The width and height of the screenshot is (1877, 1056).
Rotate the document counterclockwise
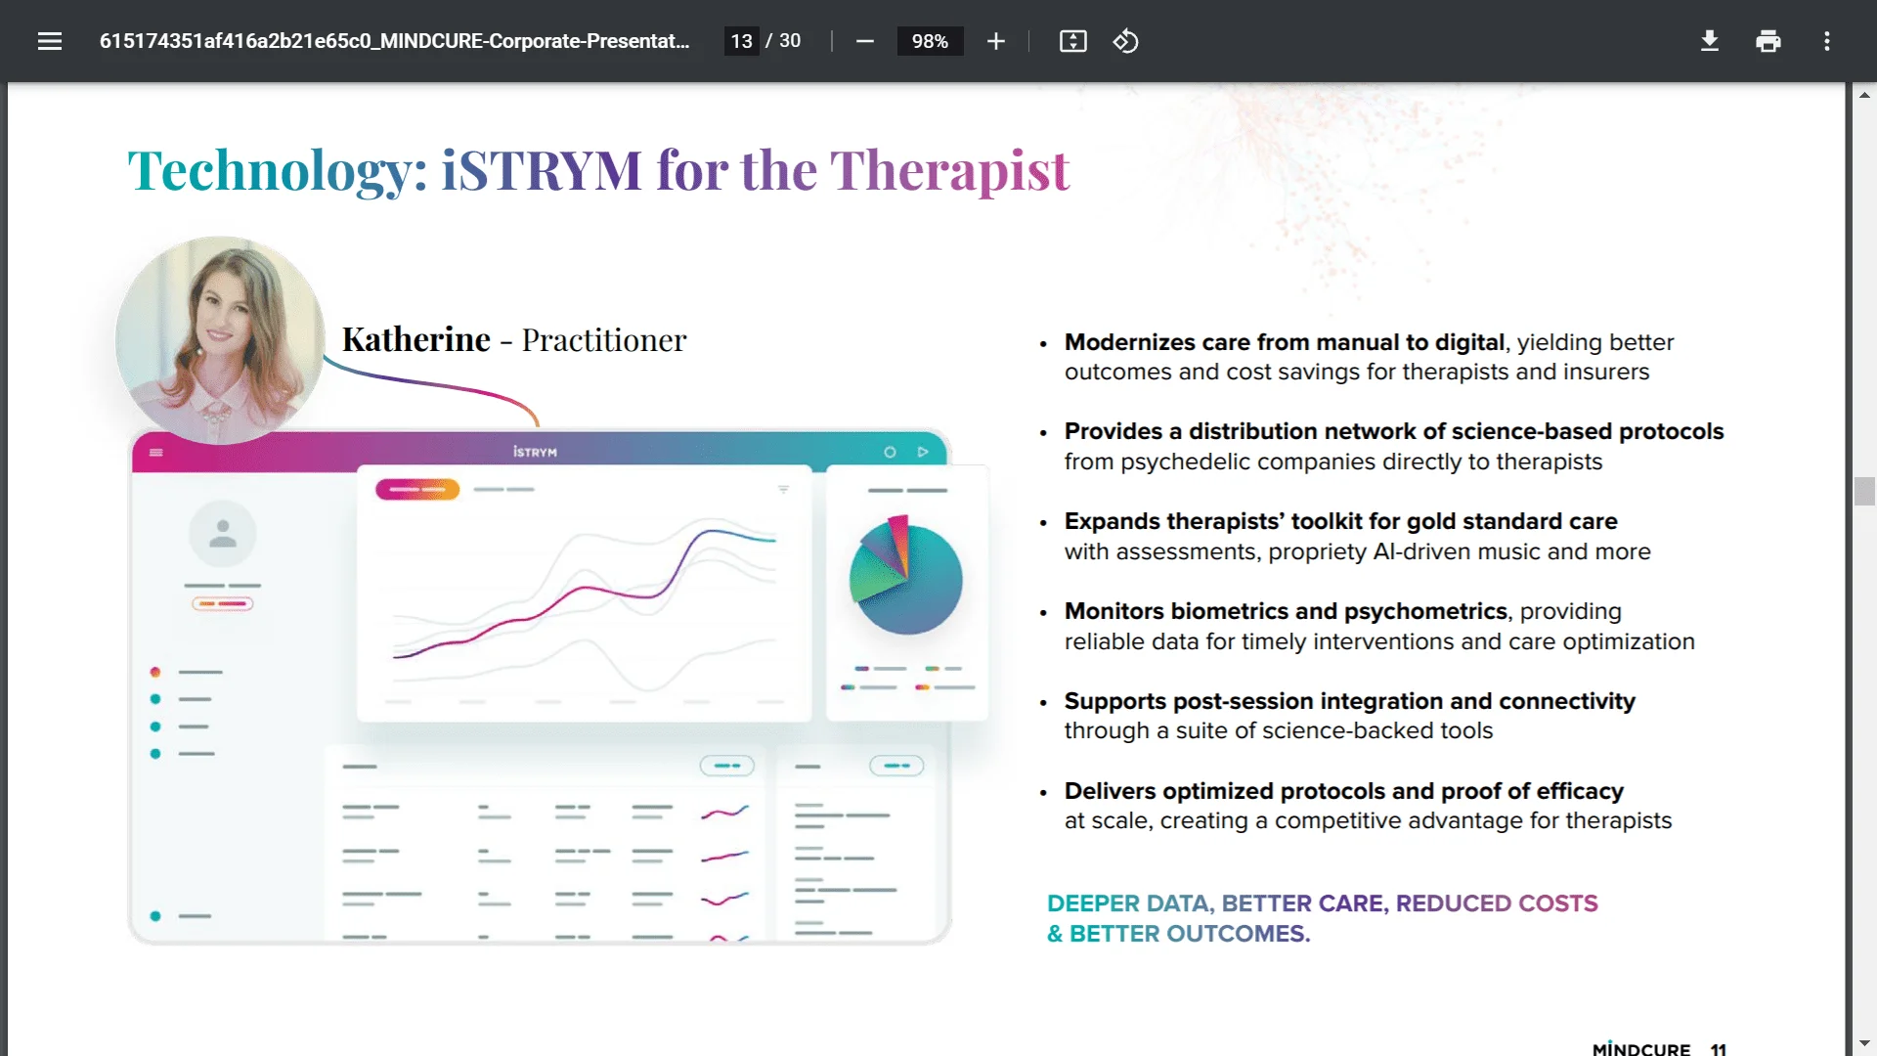click(x=1125, y=41)
